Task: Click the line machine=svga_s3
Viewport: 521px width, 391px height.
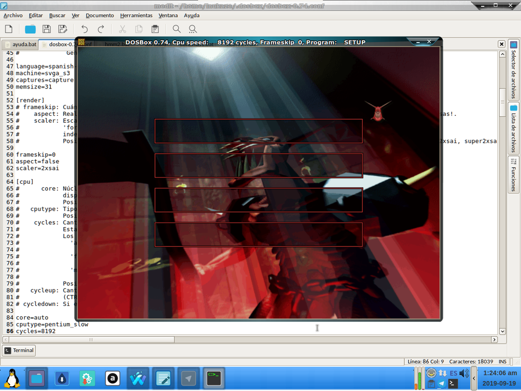Action: 43,73
